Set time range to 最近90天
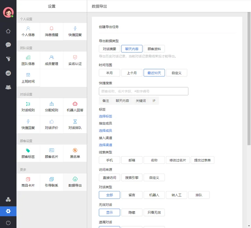251x228 pixels. click(154, 73)
